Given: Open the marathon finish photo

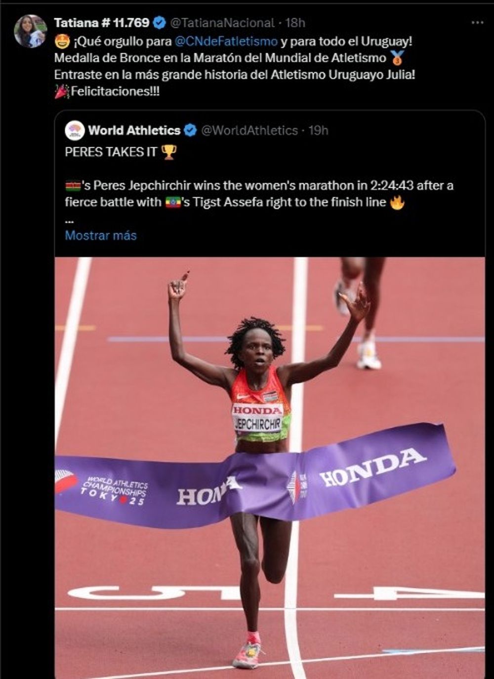Looking at the screenshot, I should click(270, 467).
